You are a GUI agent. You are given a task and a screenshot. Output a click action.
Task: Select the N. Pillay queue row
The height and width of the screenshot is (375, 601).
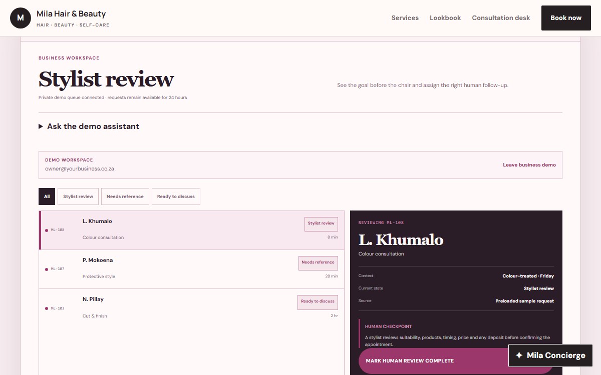pyautogui.click(x=192, y=308)
